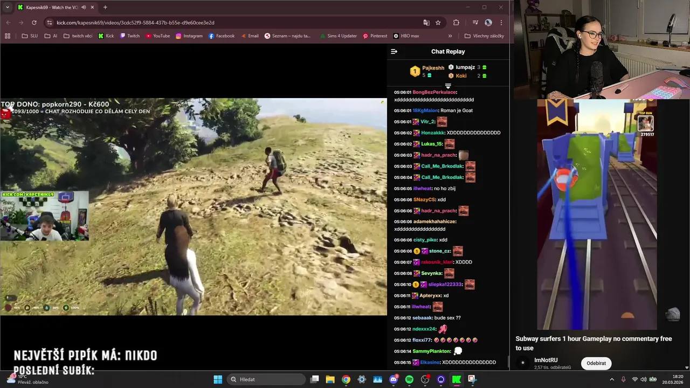The width and height of the screenshot is (690, 388).
Task: Open Discord from the taskbar
Action: (x=394, y=379)
